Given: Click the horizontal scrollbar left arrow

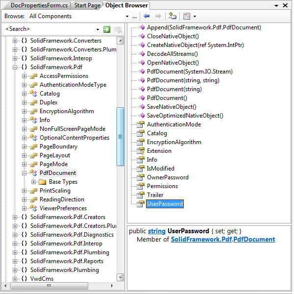Looking at the screenshot, I should point(5,286).
